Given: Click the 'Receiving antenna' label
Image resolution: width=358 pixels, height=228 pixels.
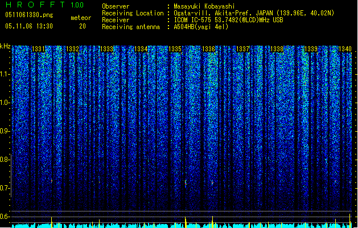Looking at the screenshot, I should point(131,27).
